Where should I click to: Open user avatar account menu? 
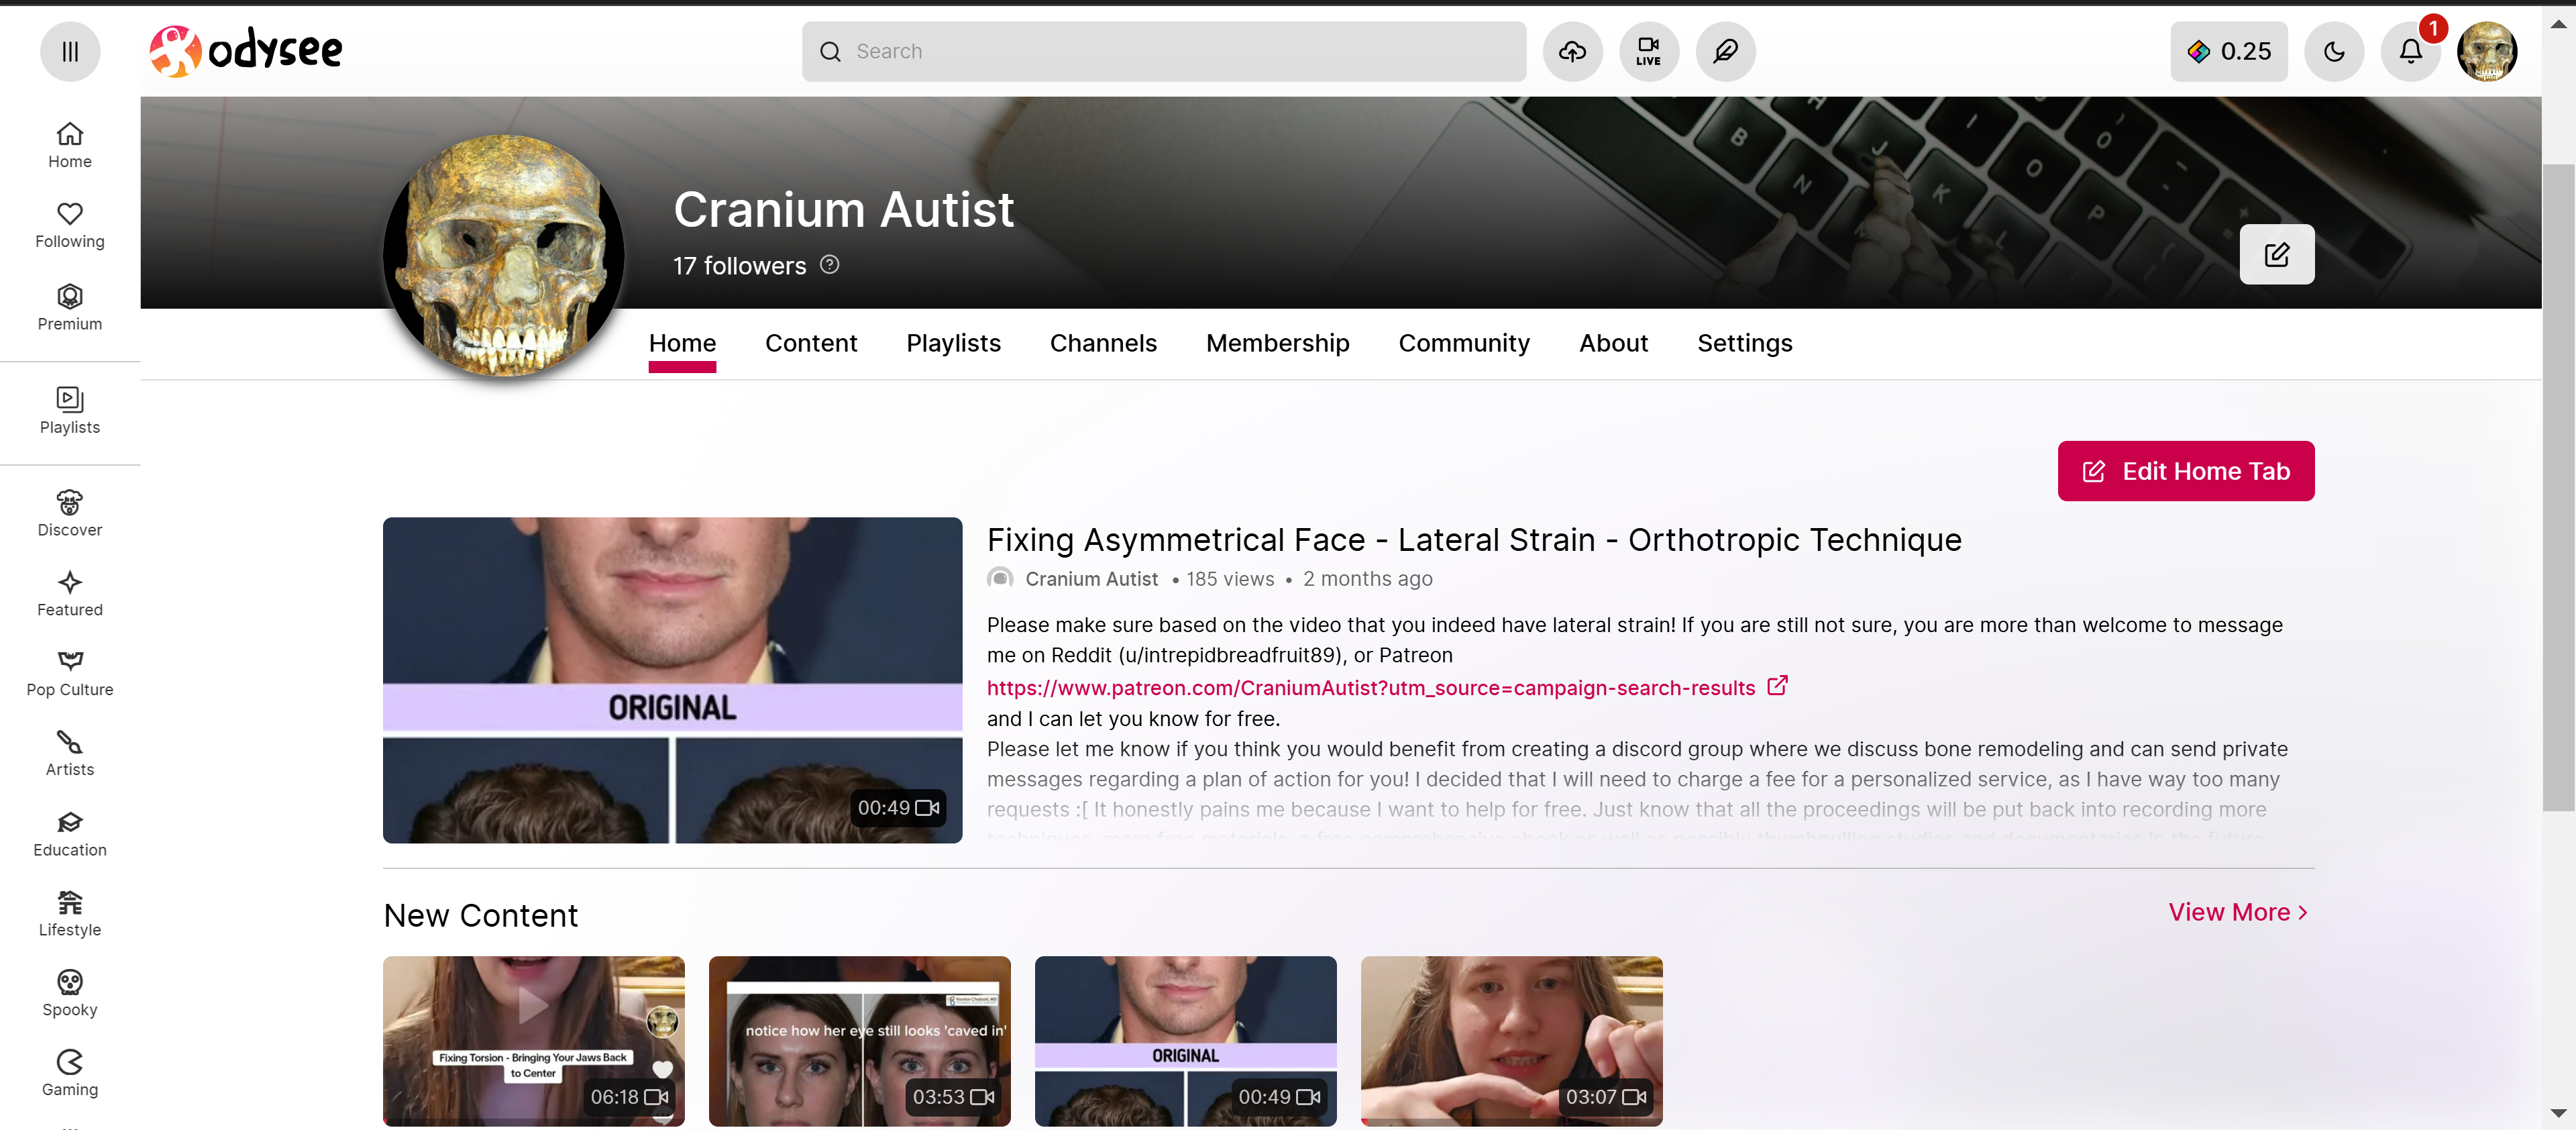(2486, 51)
